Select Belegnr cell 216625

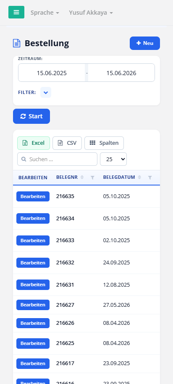(x=65, y=343)
